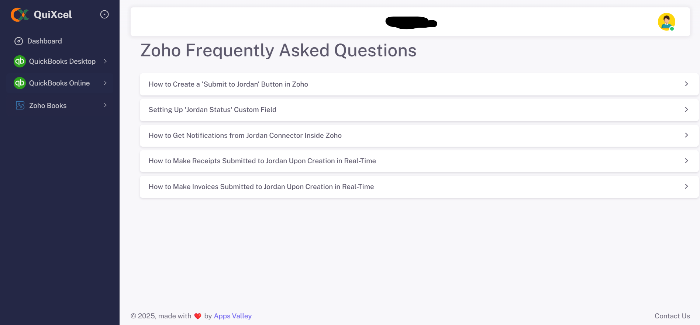Click the QuickBooks Online green icon
The width and height of the screenshot is (700, 325).
[x=20, y=83]
